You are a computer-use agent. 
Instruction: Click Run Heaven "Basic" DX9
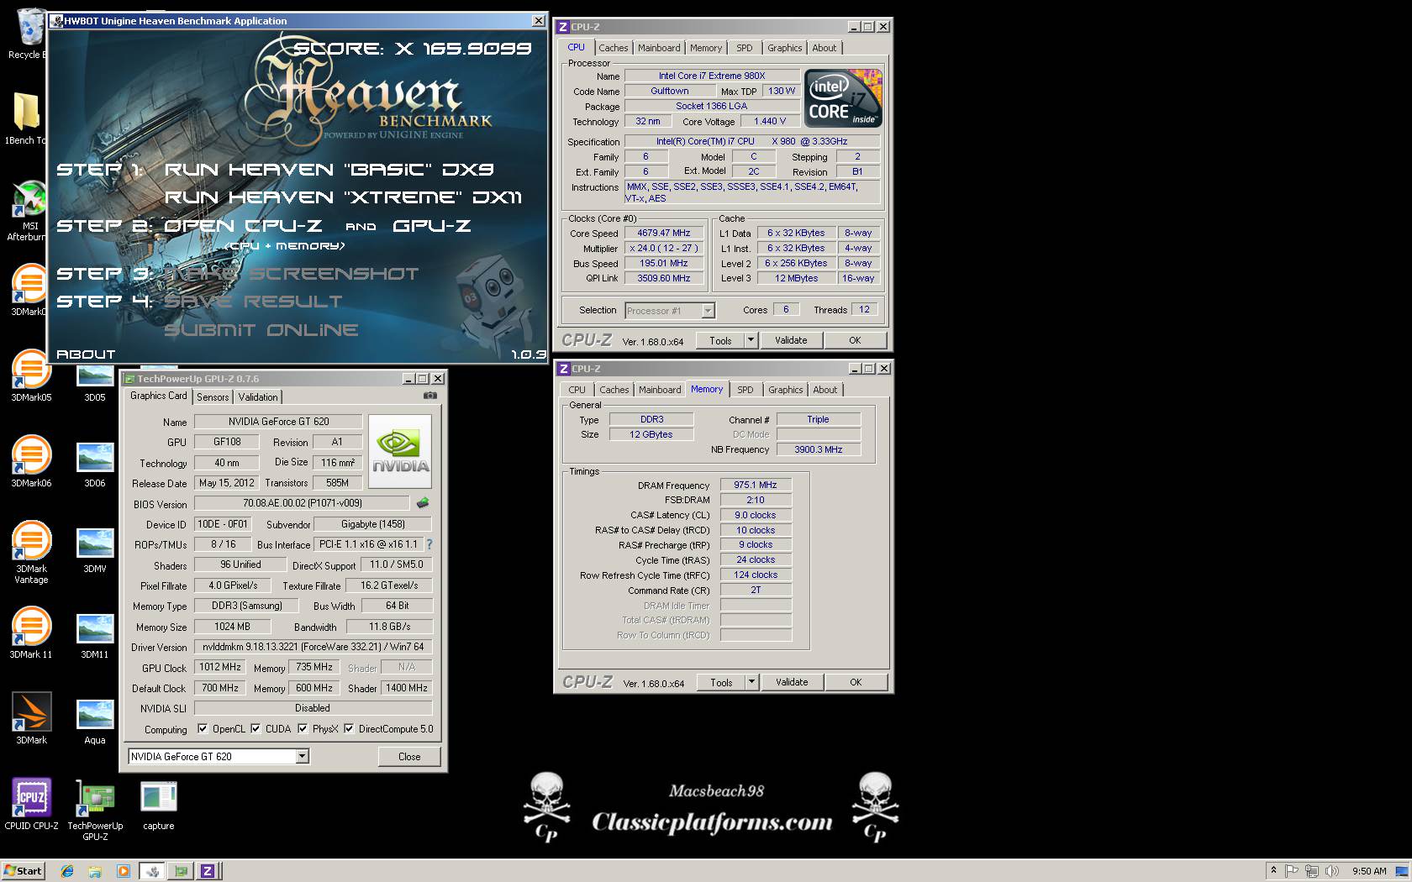click(x=329, y=170)
